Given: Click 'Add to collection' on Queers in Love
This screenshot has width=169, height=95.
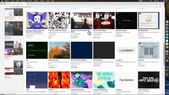Looking at the screenshot, I should point(86,14).
